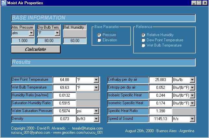This screenshot has width=209, height=138.
Task: Open Density lb/ft3 unit dropdown
Action: pos(96,119)
